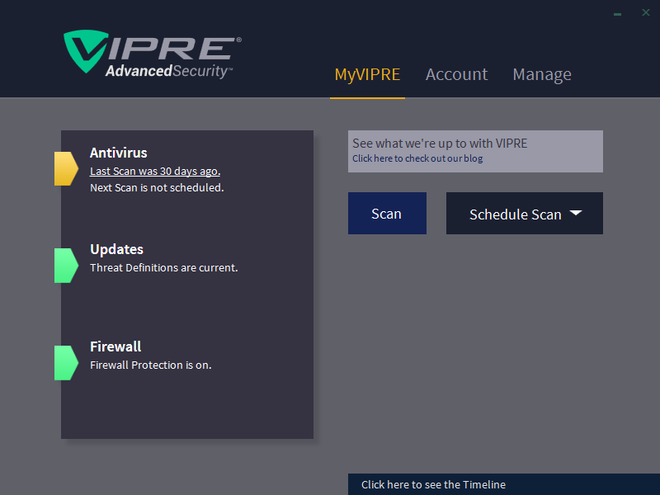Open the 'Last Scan was 30 days ago' link
The height and width of the screenshot is (495, 660).
tap(155, 171)
